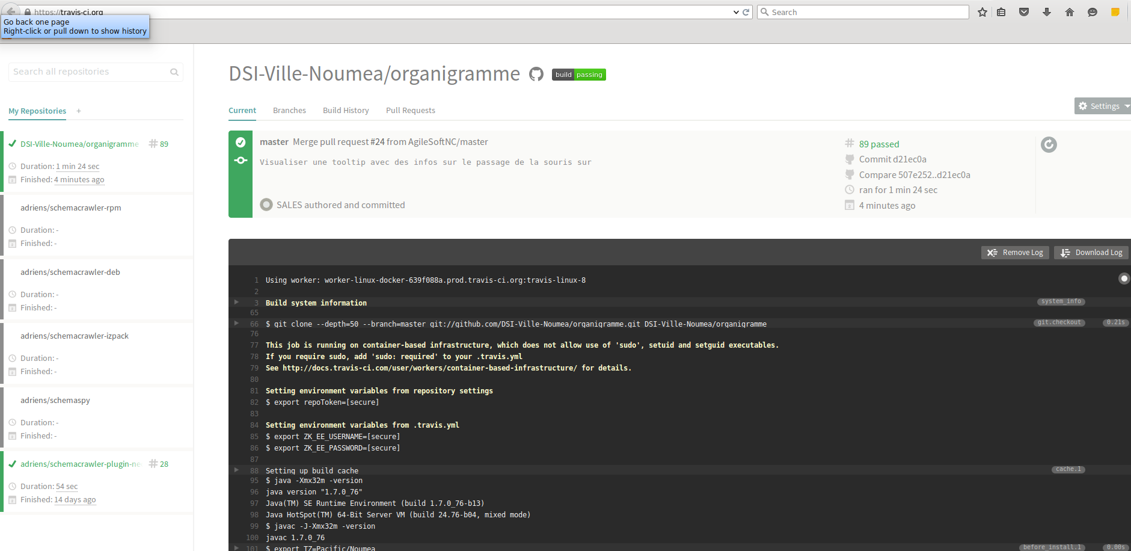Viewport: 1131px width, 551px height.
Task: Open Compare 507e252..d21ec0a link
Action: pos(915,175)
